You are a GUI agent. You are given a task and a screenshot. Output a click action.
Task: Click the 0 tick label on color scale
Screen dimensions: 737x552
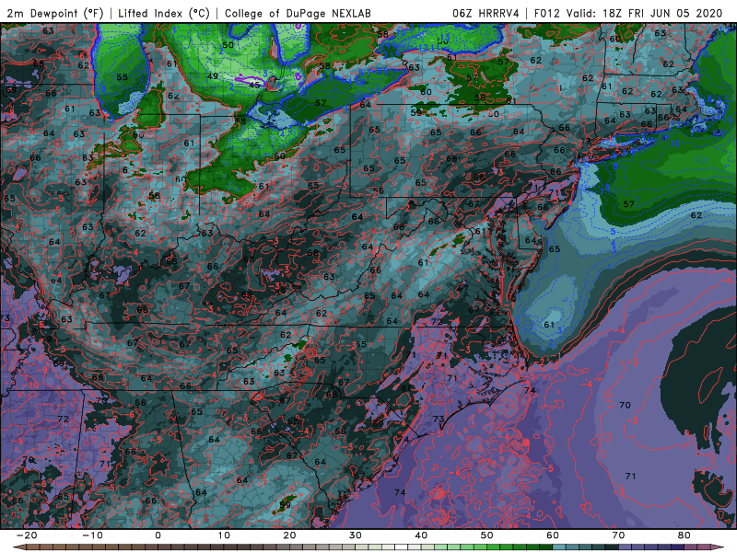point(158,535)
